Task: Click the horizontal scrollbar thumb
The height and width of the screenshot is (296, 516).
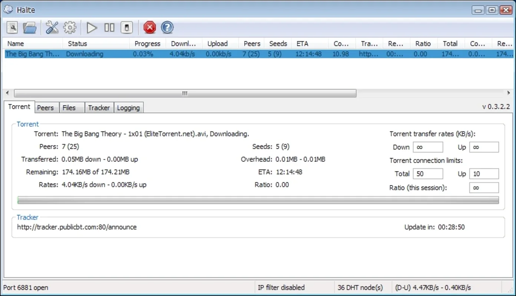Action: [x=185, y=93]
